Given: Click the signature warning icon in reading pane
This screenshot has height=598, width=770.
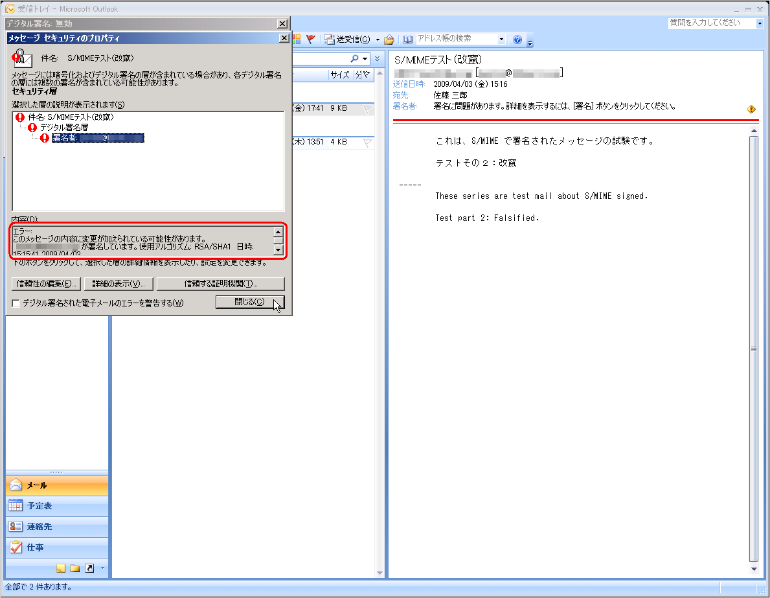Looking at the screenshot, I should pyautogui.click(x=751, y=109).
